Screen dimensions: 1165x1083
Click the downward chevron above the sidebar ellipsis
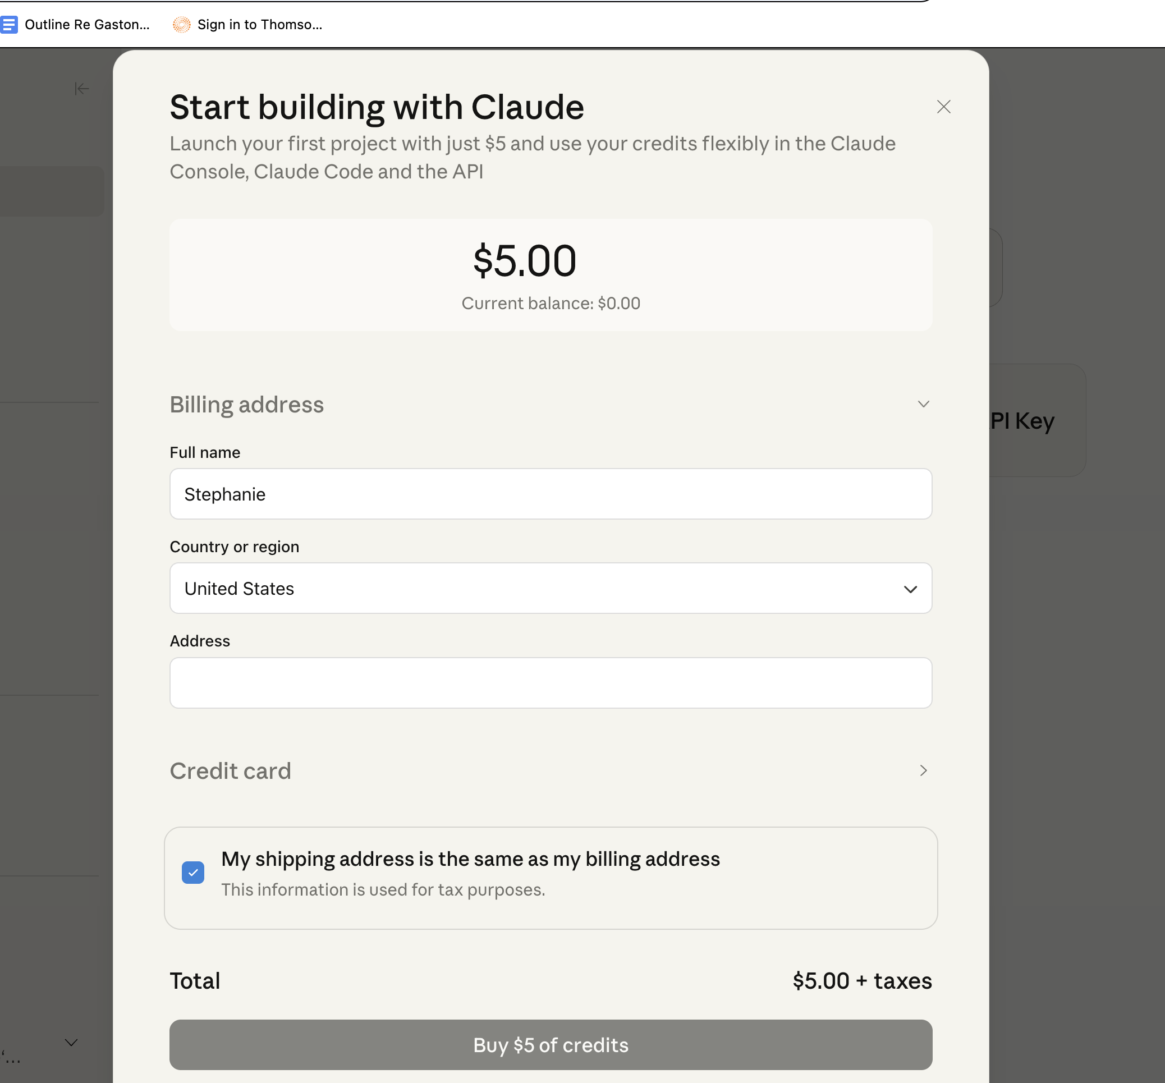pos(71,1043)
